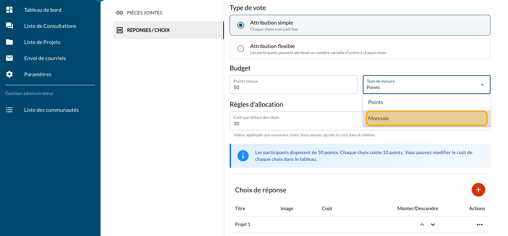Select Attribution flexible radio button
The image size is (508, 236).
241,49
